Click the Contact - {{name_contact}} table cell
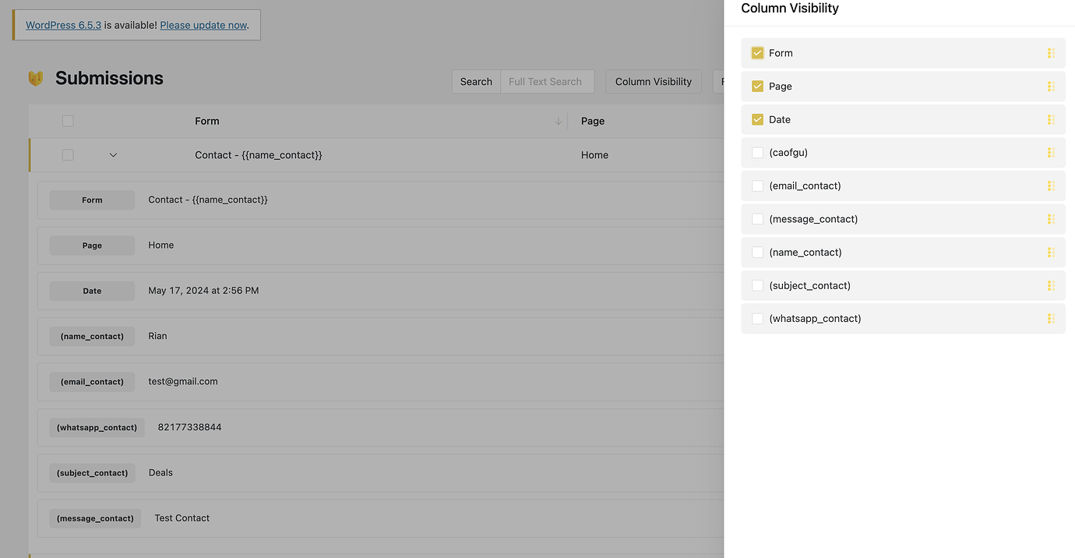 click(x=259, y=155)
